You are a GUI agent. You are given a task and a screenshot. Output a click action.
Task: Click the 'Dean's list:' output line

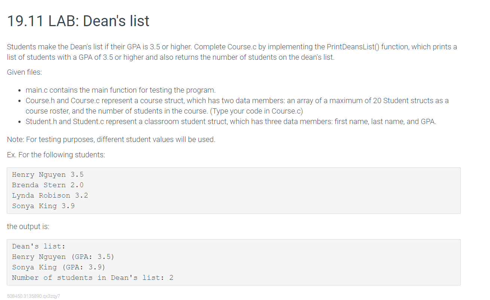[x=39, y=246]
